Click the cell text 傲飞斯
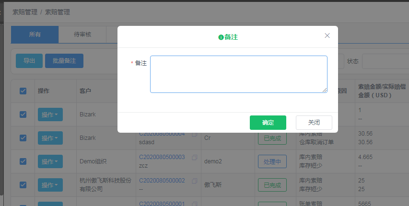This screenshot has width=409, height=206. [213, 185]
